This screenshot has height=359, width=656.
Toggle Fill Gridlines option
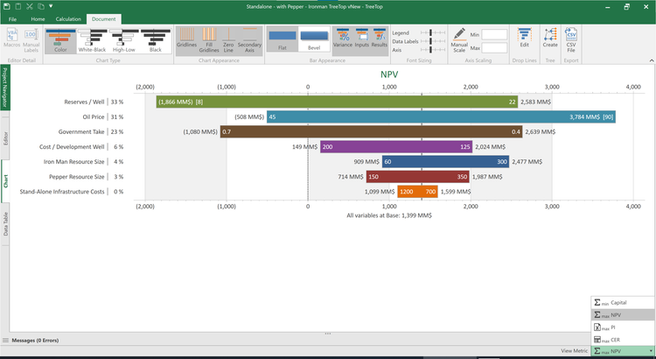[209, 40]
